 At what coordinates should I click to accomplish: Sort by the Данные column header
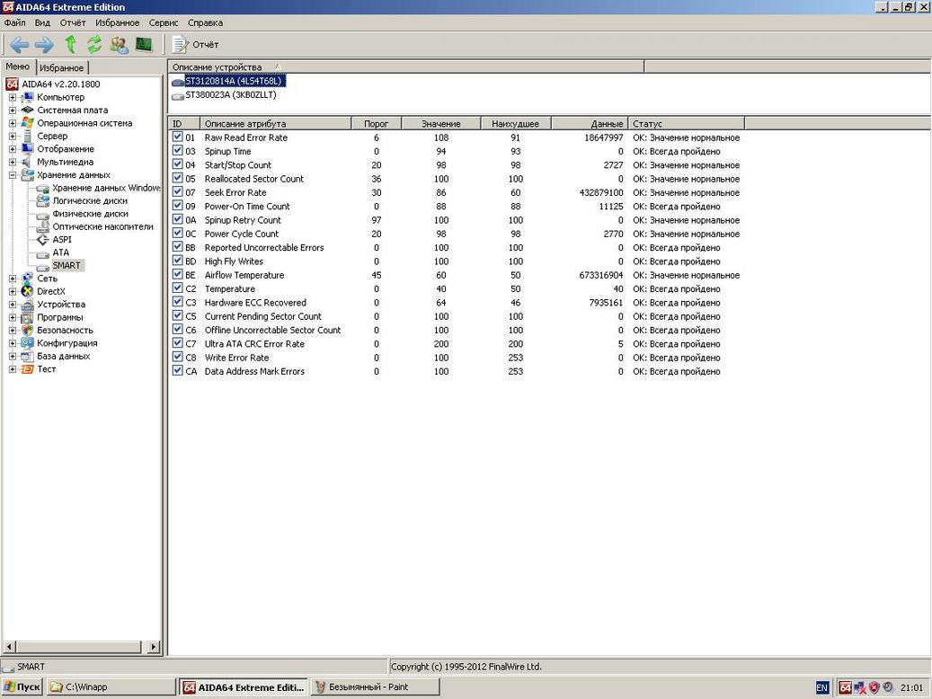pyautogui.click(x=590, y=124)
